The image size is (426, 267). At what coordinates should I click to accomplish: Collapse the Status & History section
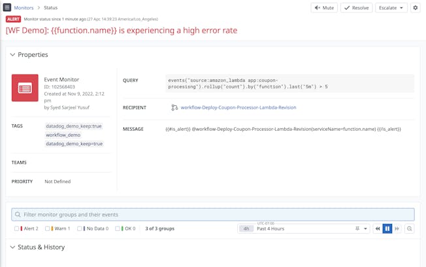(12, 247)
